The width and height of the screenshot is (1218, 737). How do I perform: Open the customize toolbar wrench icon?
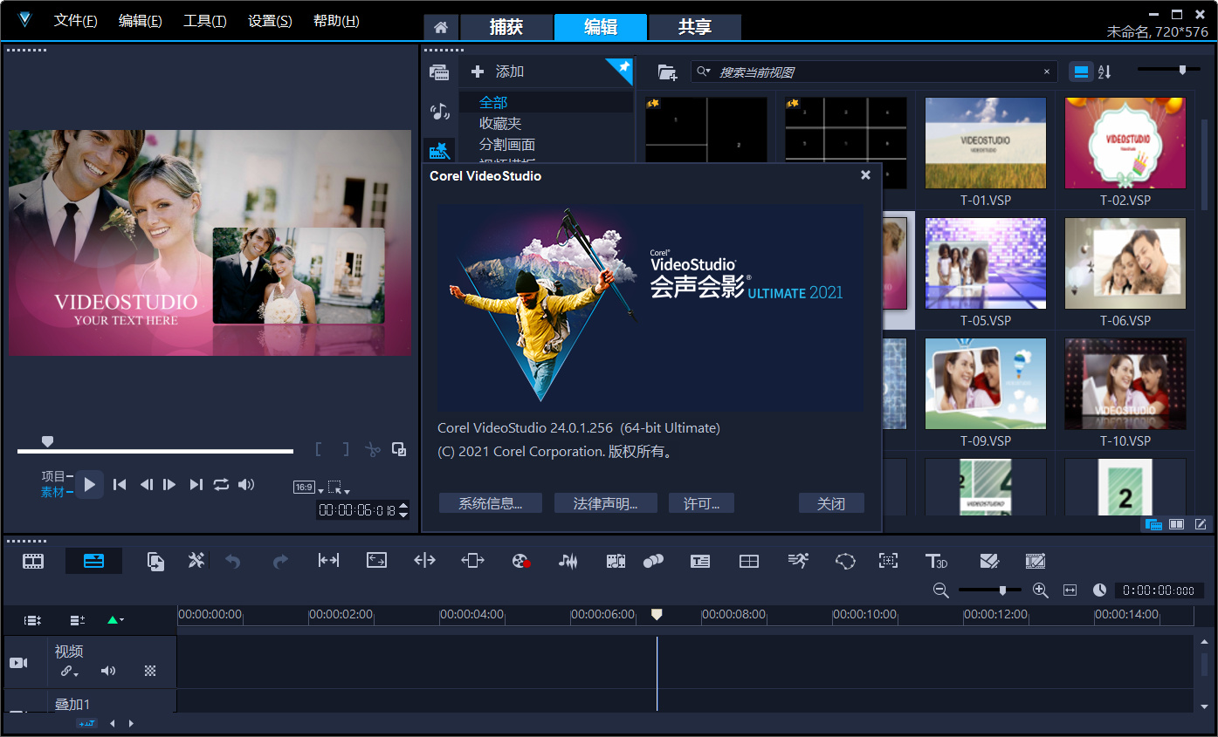tap(196, 561)
